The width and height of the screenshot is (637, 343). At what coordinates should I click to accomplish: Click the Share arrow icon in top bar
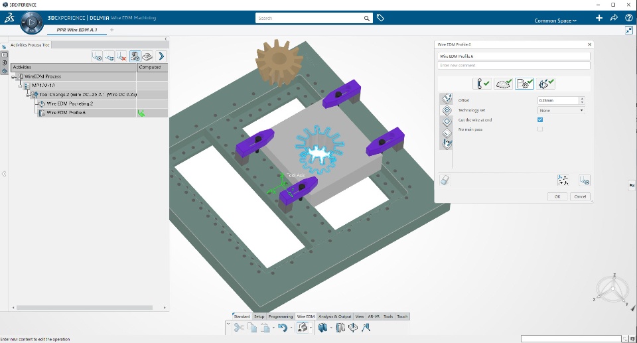[614, 18]
